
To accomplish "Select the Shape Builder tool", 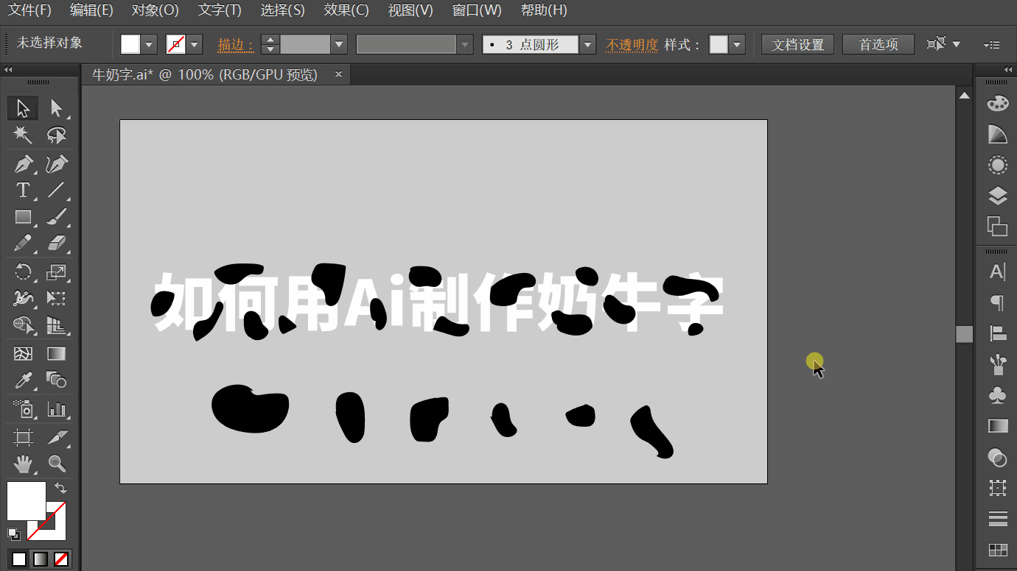I will 23,325.
